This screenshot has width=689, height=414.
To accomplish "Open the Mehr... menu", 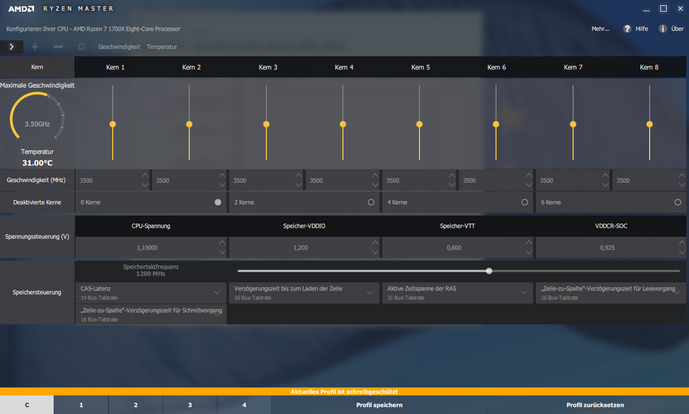I will click(600, 29).
